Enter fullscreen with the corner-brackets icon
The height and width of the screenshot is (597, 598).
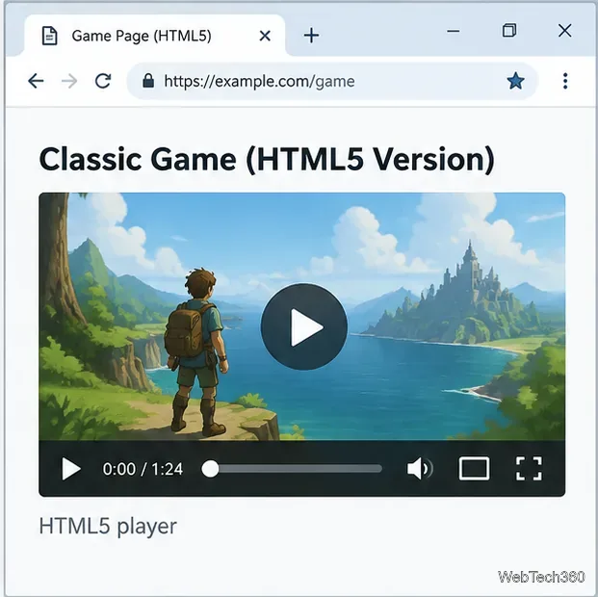pos(529,468)
